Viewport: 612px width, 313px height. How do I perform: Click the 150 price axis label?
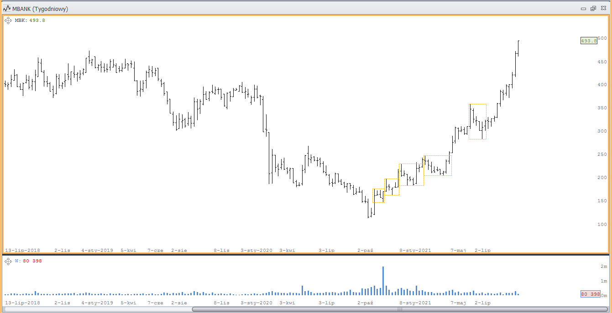click(x=602, y=201)
